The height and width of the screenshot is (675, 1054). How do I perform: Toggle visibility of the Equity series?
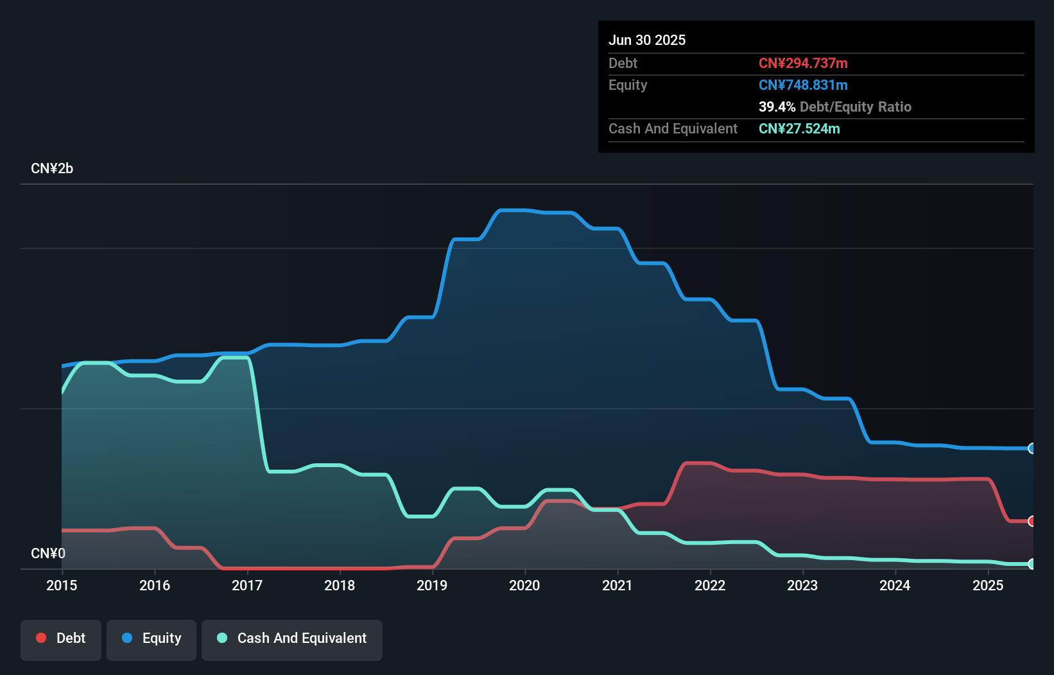point(151,638)
